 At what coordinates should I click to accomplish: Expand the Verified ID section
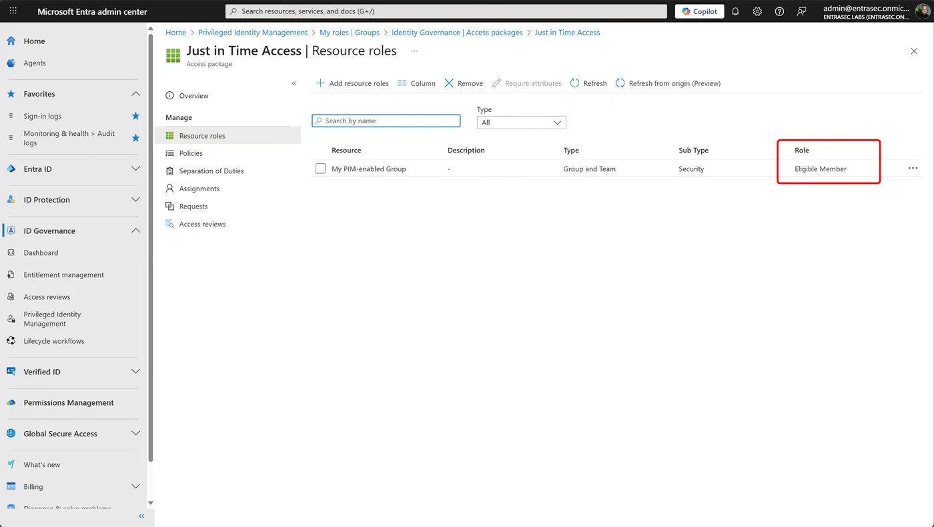(135, 372)
